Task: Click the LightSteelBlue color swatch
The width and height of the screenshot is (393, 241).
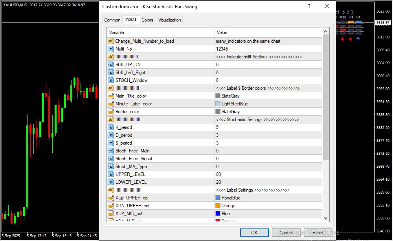Action: point(218,104)
